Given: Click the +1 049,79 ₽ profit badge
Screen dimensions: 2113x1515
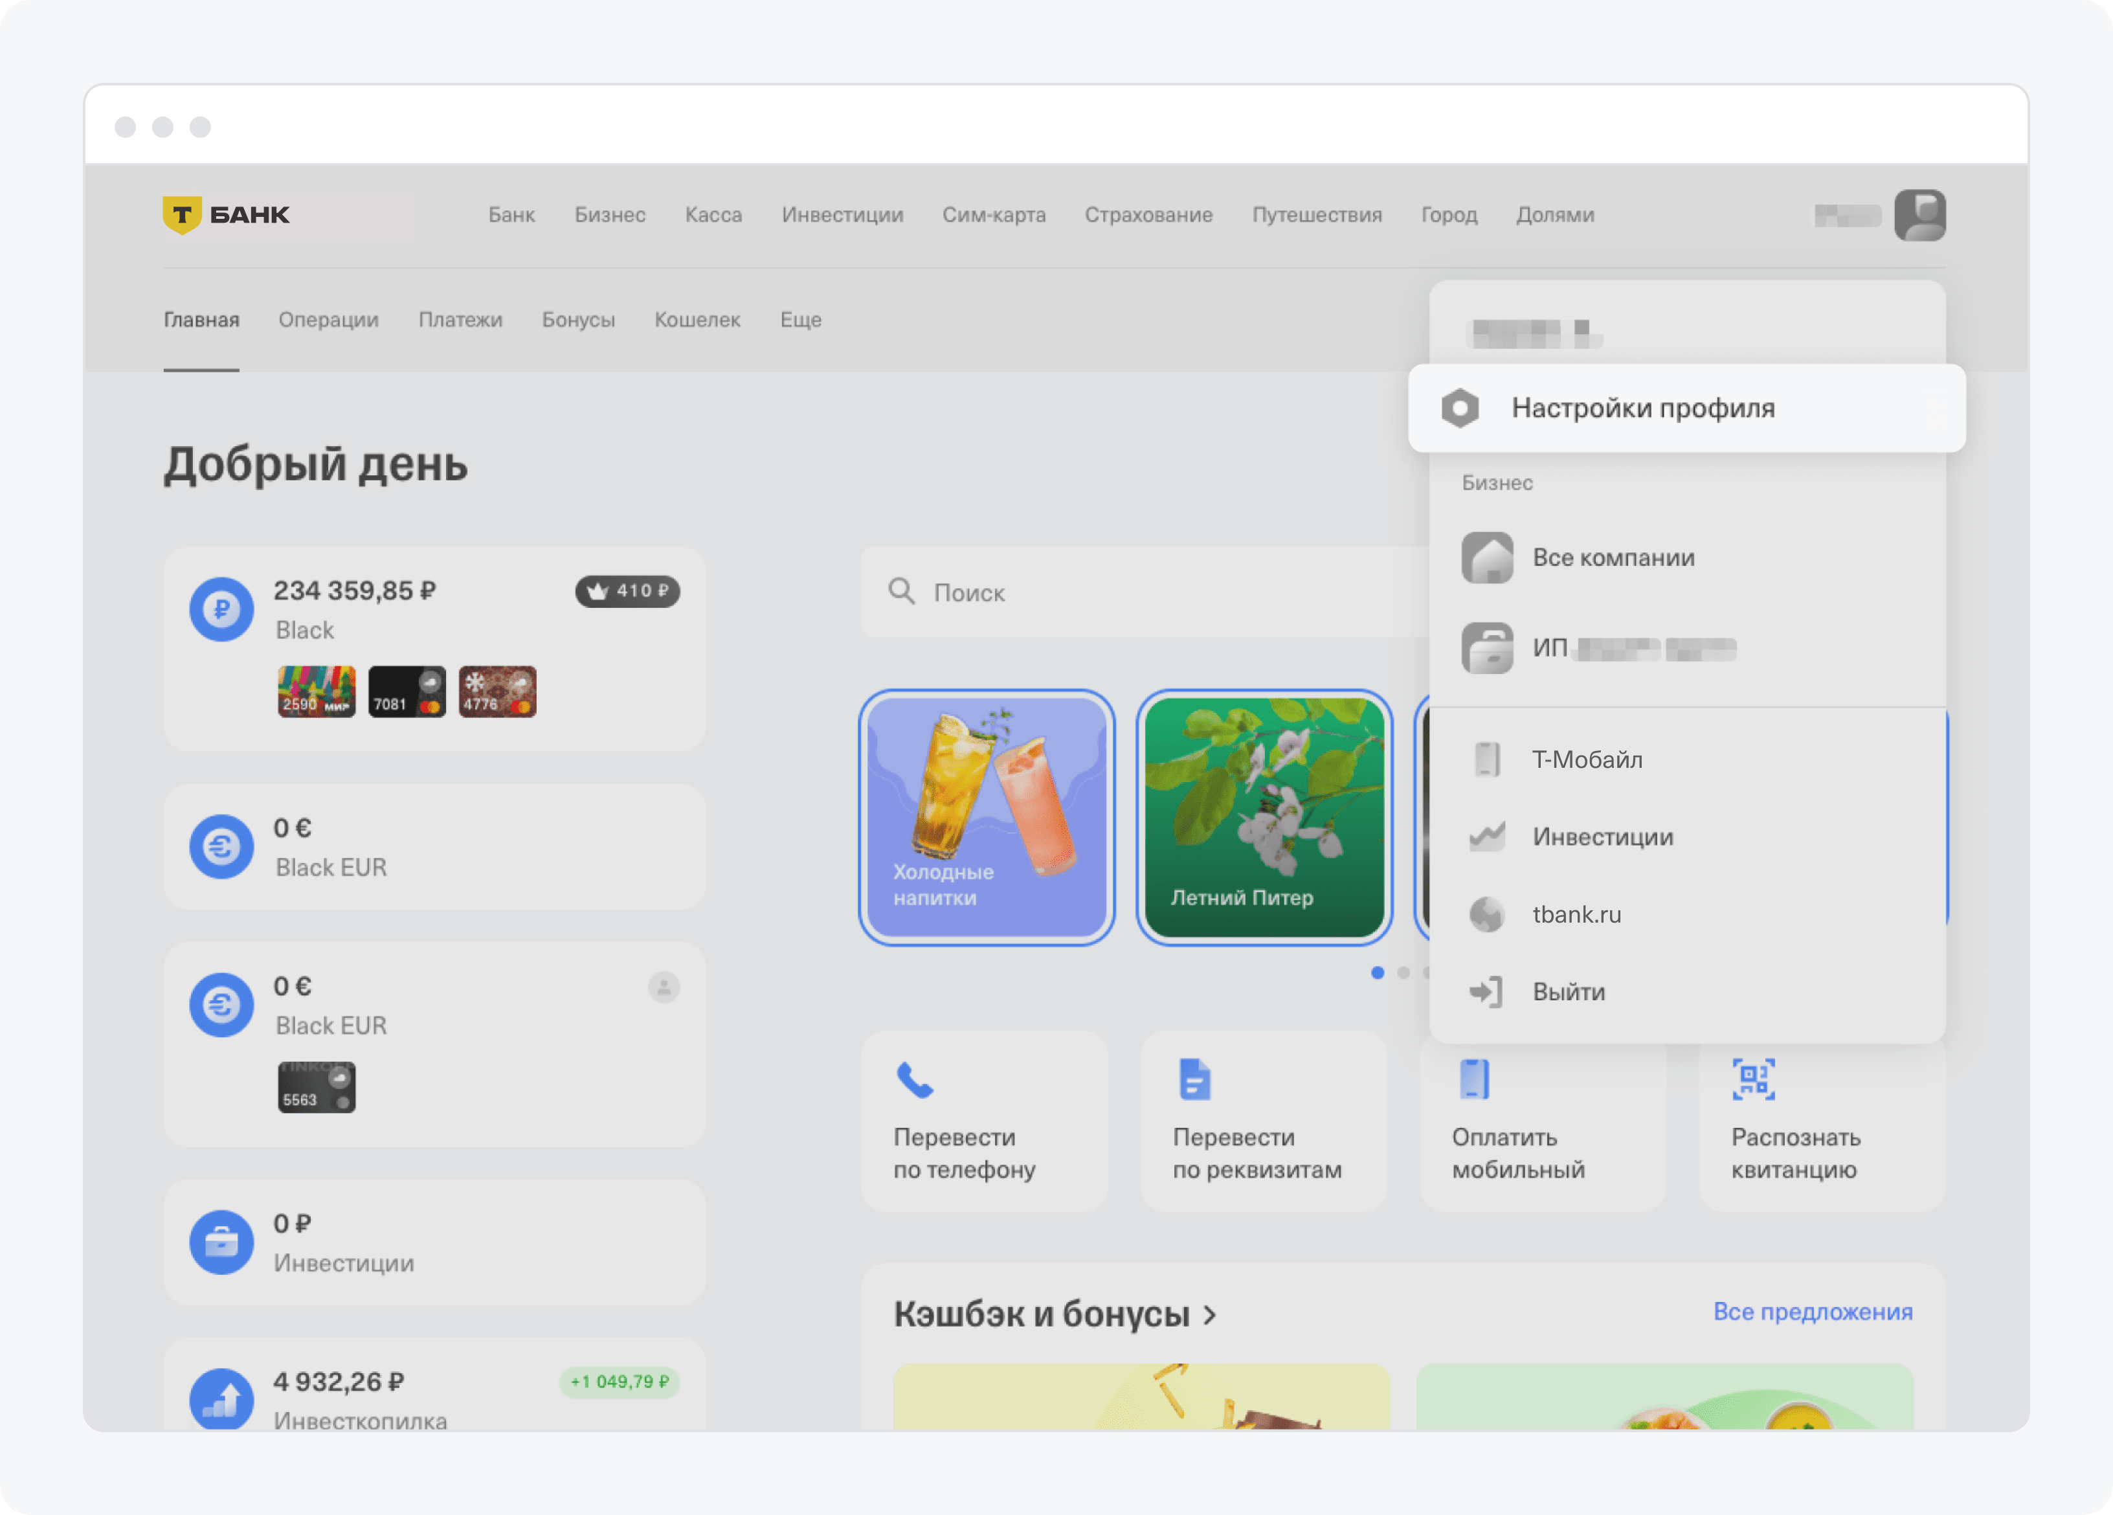Looking at the screenshot, I should [x=620, y=1382].
